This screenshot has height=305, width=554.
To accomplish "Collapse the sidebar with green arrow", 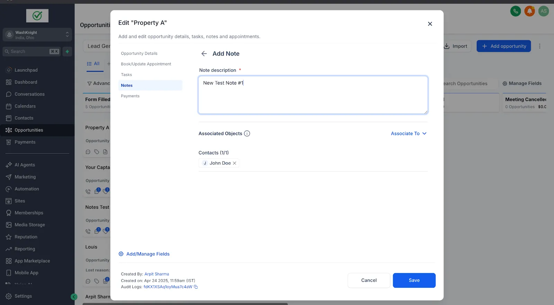I will pos(74,297).
